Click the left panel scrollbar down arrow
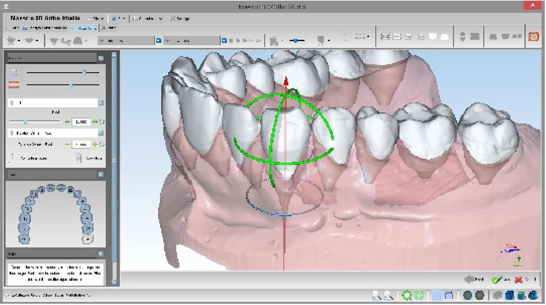The image size is (546, 305). pos(114,282)
